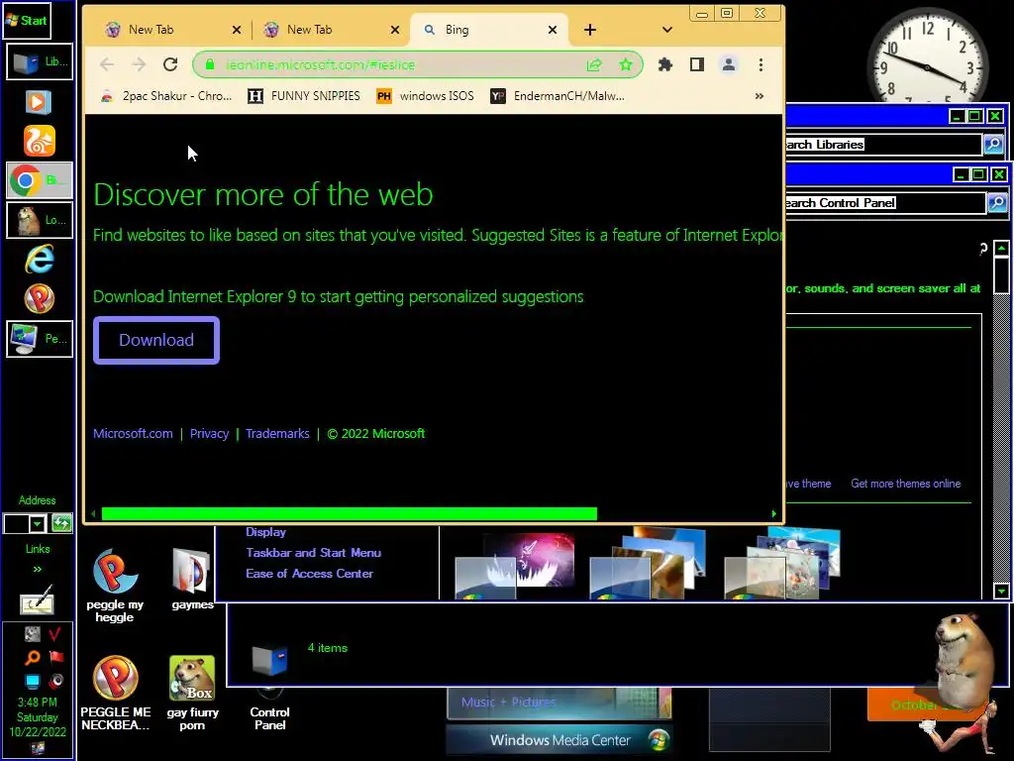Image resolution: width=1014 pixels, height=761 pixels.
Task: Open the FUNNY SNIPPIES bookmark
Action: (304, 96)
